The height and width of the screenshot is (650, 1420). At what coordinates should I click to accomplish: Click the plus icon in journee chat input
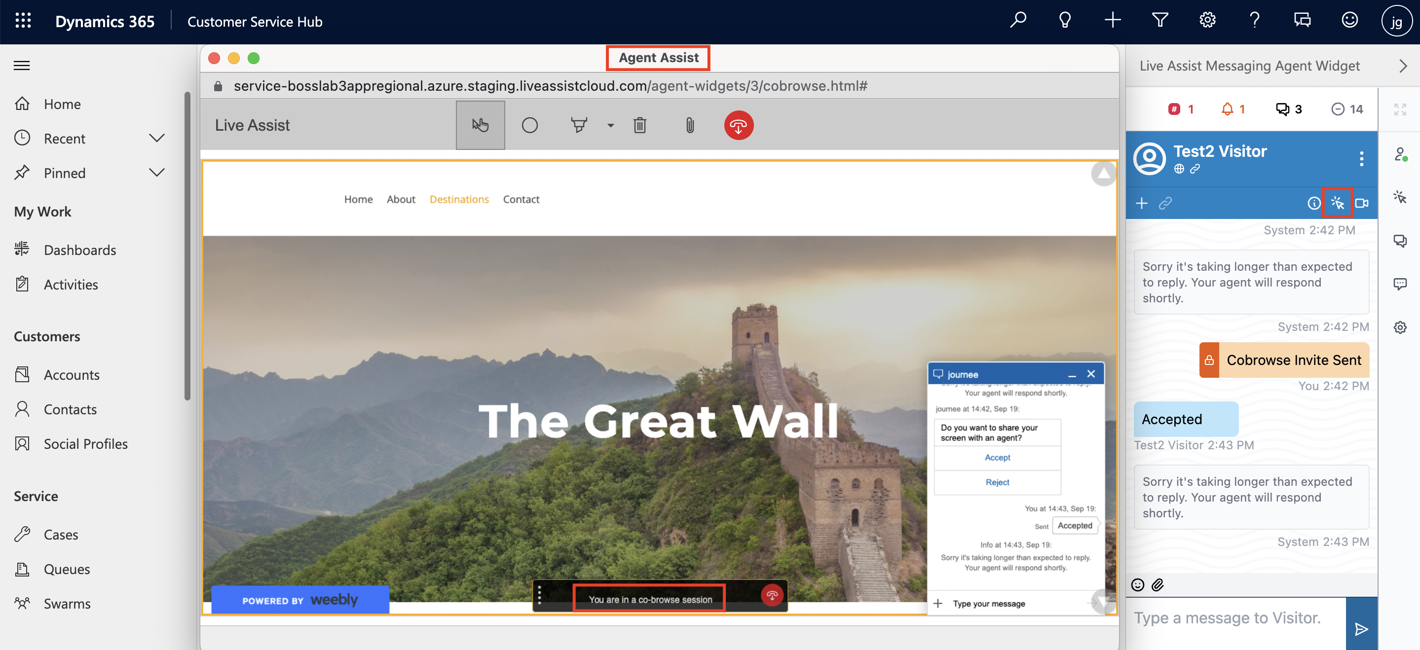click(937, 604)
